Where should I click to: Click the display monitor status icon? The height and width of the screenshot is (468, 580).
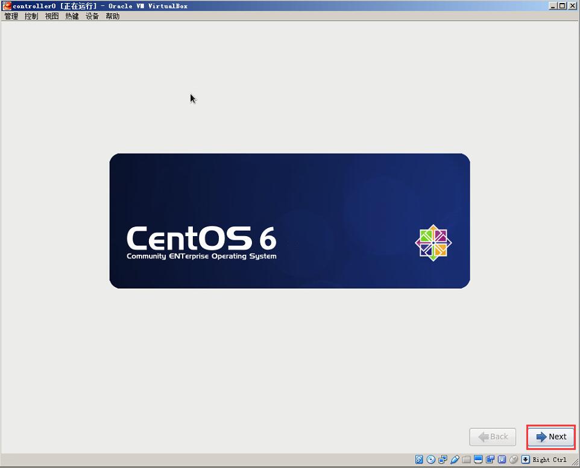[478, 460]
